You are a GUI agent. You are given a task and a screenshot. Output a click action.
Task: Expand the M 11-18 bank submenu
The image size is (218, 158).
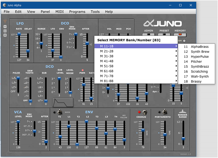136,46
